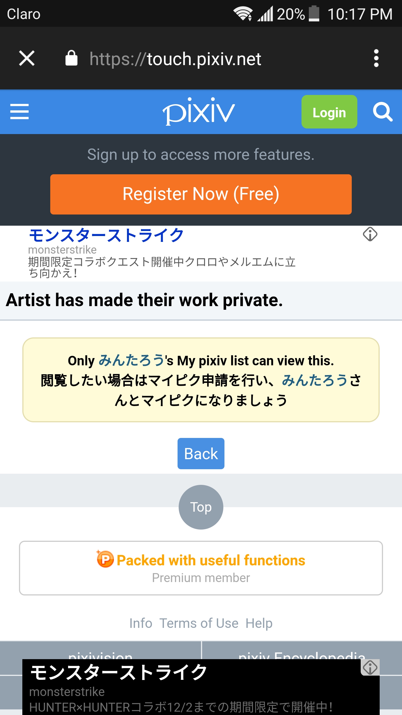Tap the padlock site security icon
Screen dimensions: 402x715
[x=71, y=58]
